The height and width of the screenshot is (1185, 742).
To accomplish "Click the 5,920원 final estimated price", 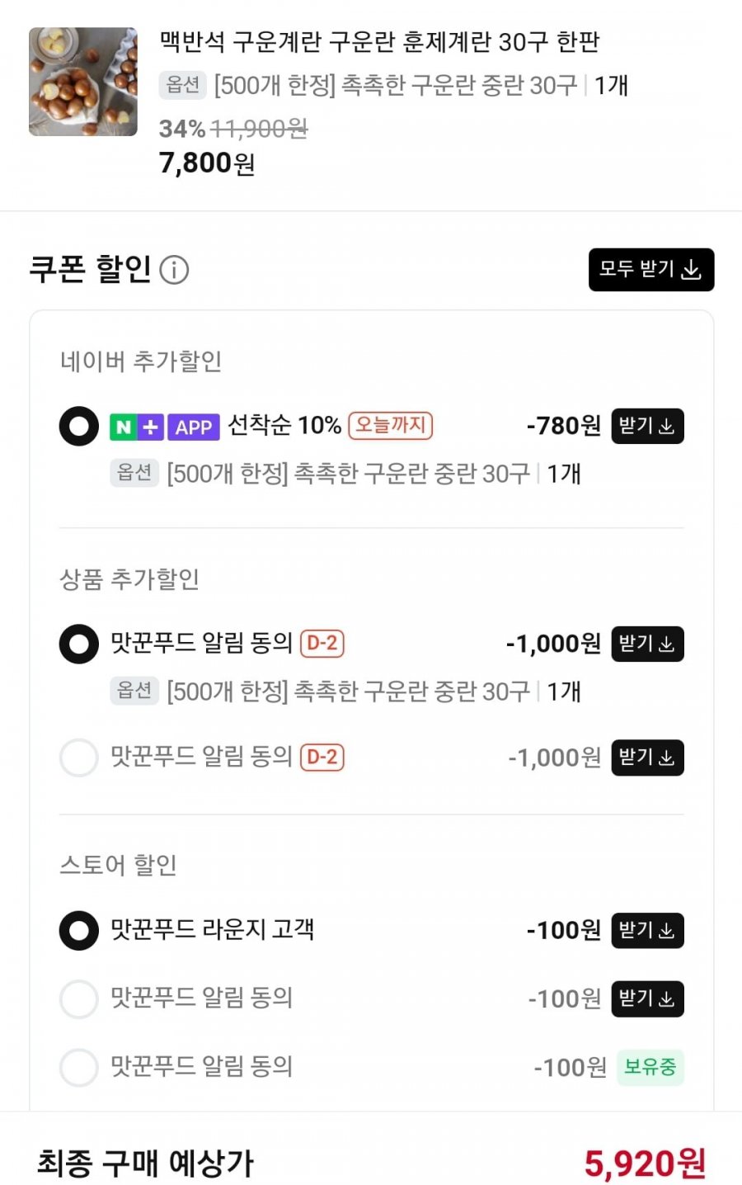I will tap(645, 1164).
